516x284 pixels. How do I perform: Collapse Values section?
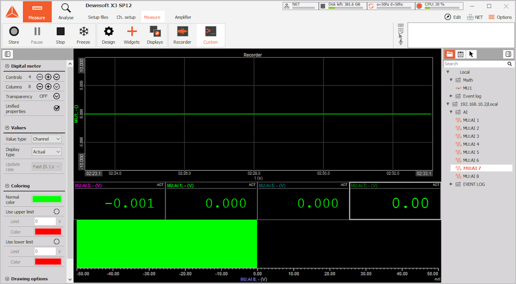pos(7,128)
